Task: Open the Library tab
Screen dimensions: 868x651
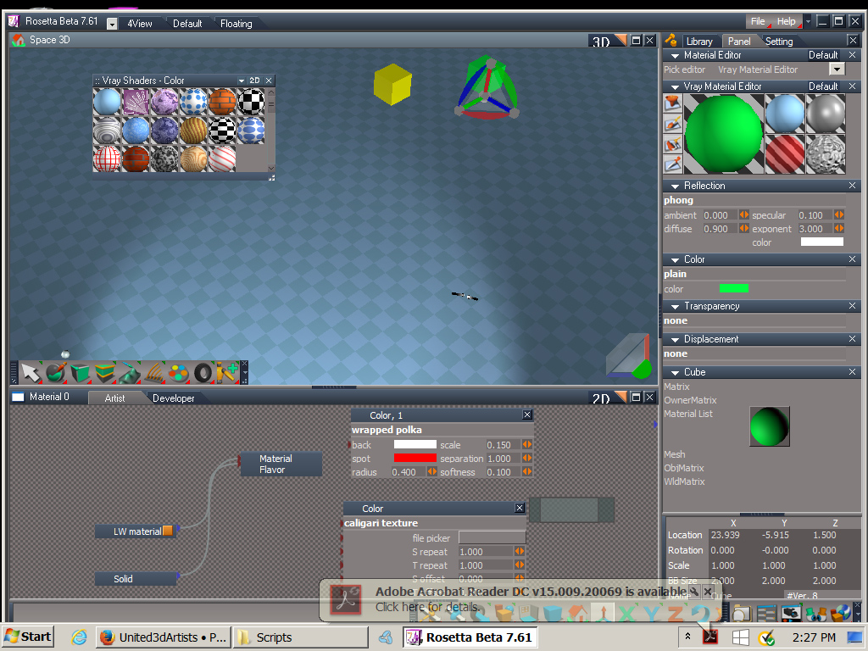Action: click(699, 42)
